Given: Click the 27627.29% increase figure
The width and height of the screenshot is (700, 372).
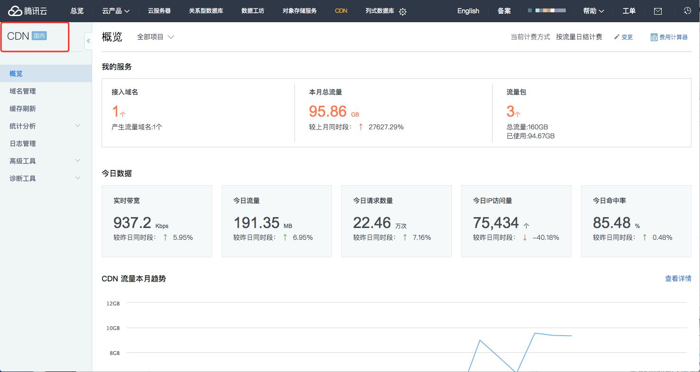Looking at the screenshot, I should [x=386, y=127].
